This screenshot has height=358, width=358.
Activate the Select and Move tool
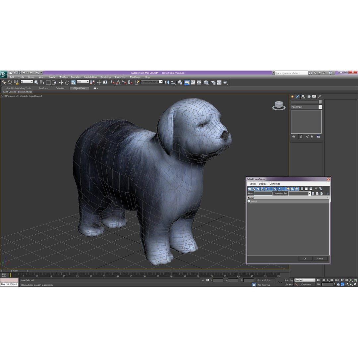click(61, 83)
